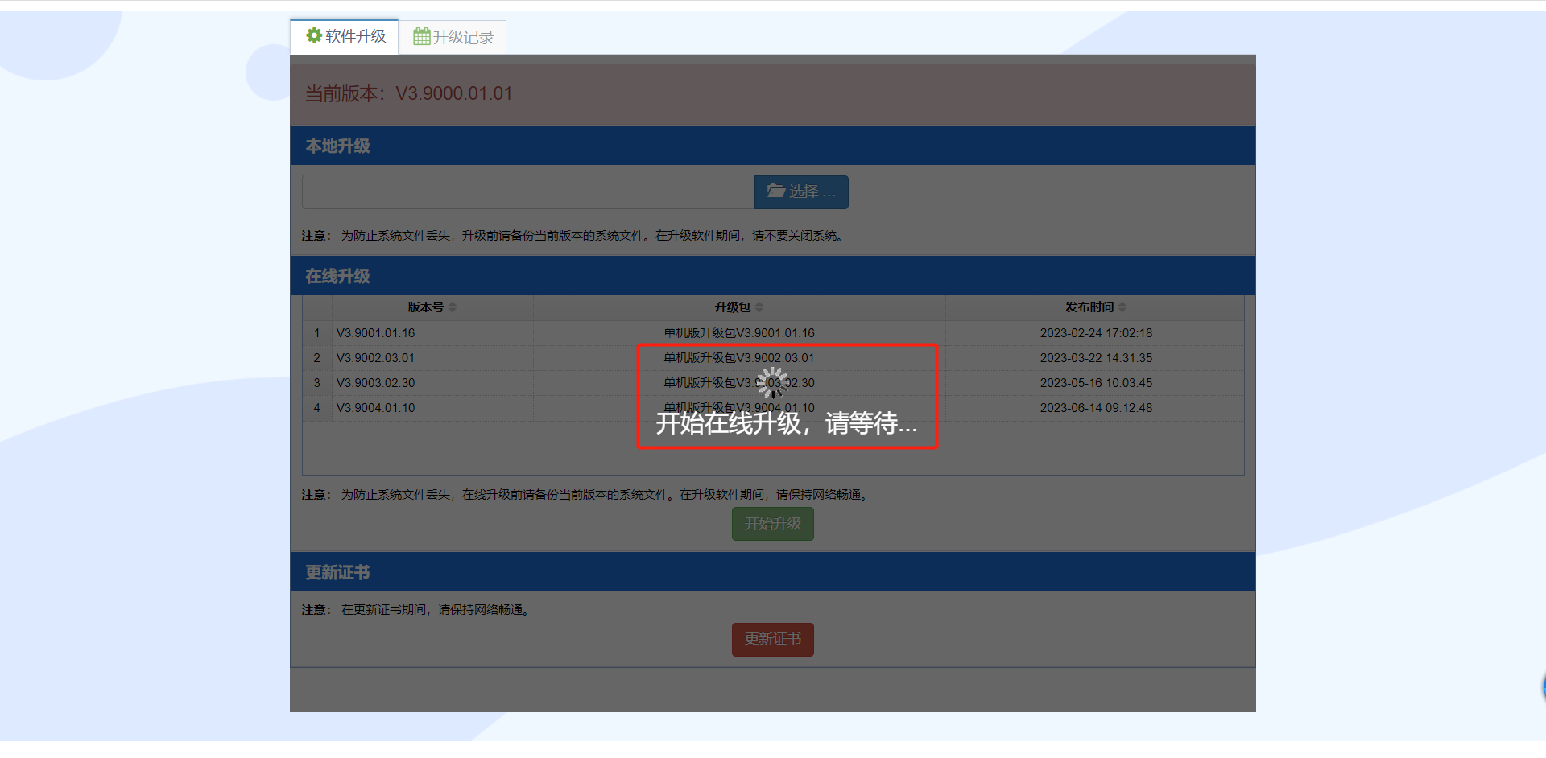Viewport: 1546px width, 758px height.
Task: Sort by 升级包 column arrows
Action: (759, 307)
